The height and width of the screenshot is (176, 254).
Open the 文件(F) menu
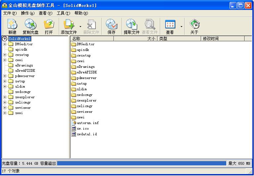pos(10,13)
